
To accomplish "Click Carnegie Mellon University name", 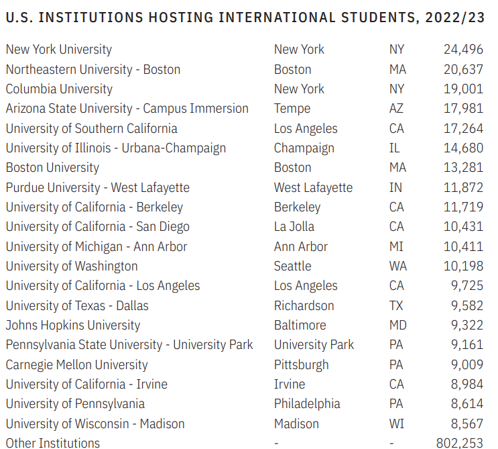I will 77,364.
